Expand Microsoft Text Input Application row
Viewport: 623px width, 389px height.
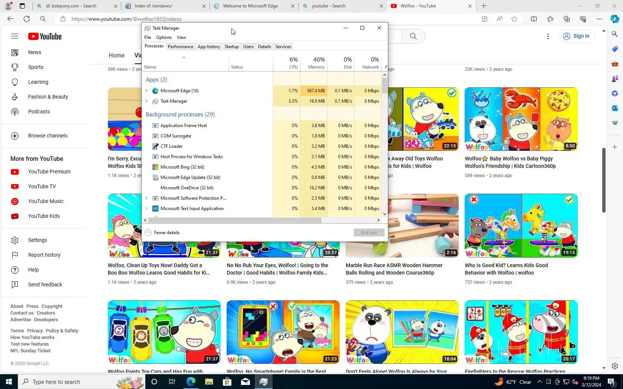pos(146,209)
